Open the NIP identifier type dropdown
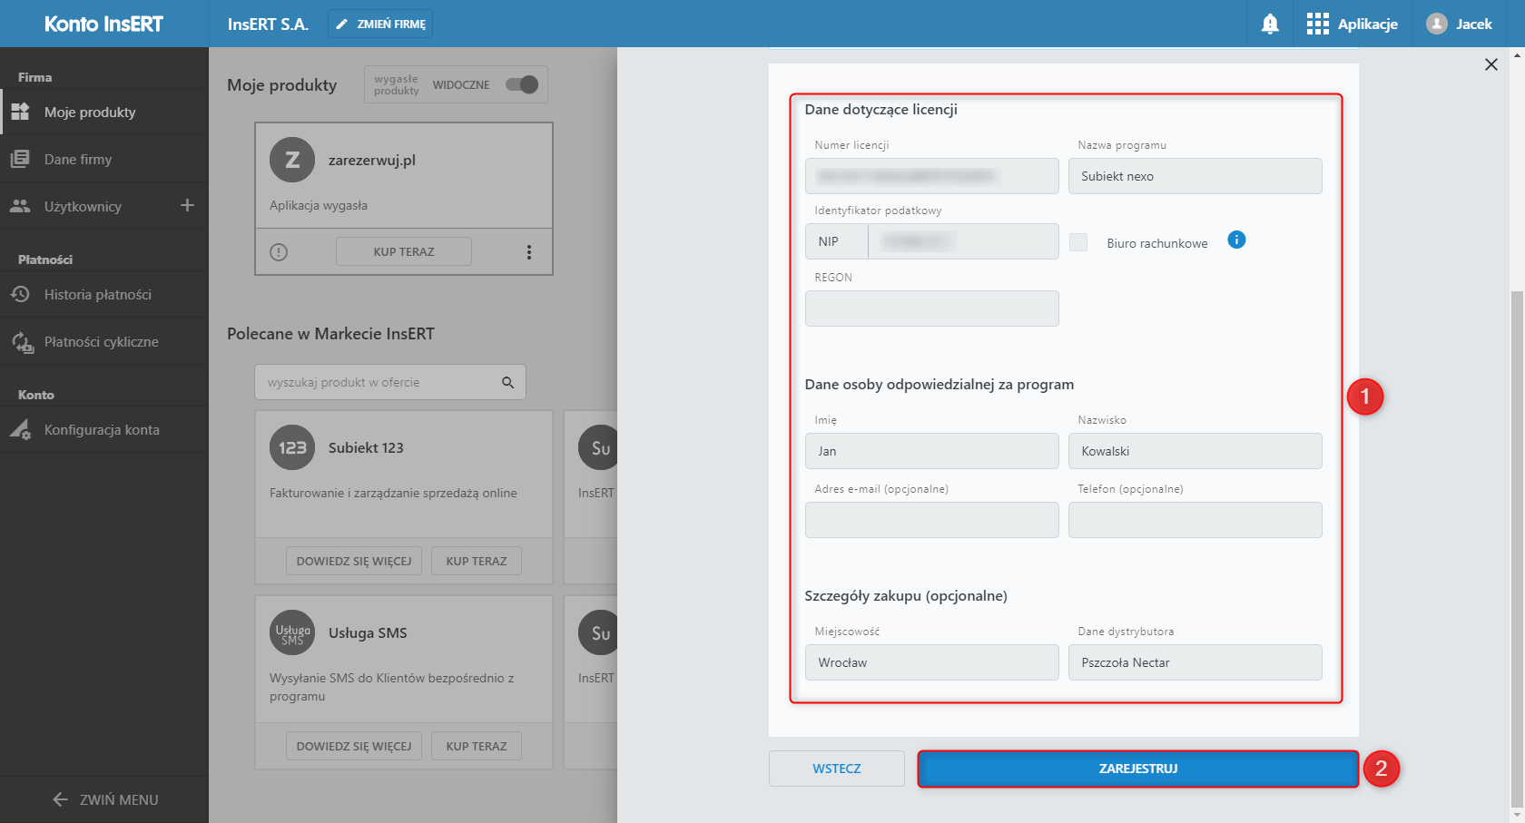1525x823 pixels. pyautogui.click(x=837, y=241)
